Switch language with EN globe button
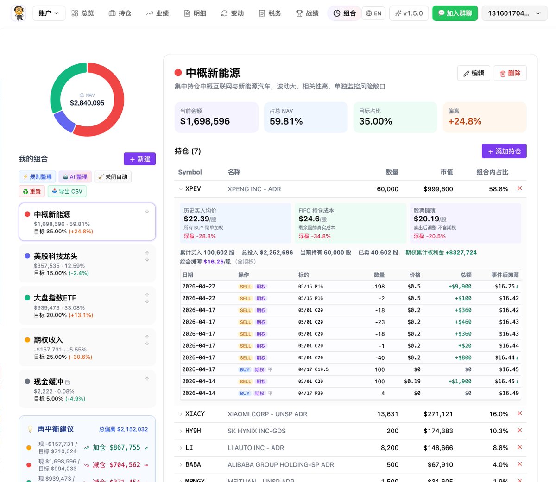 [x=373, y=13]
